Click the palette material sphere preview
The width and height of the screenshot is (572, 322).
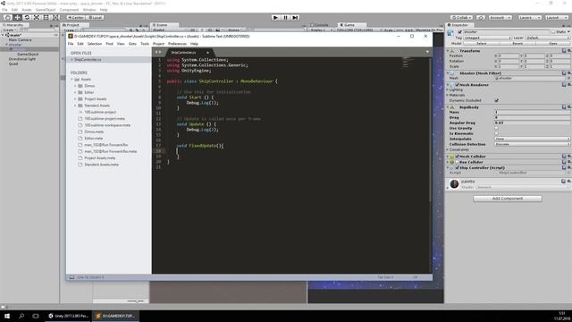[x=454, y=183]
